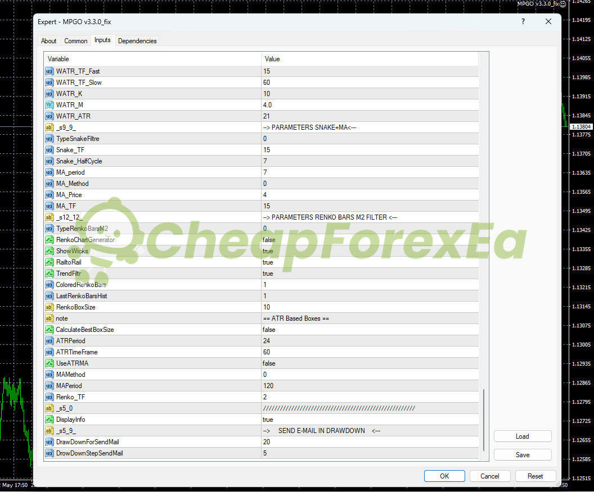Click the boolean icon beside CalculateBestBoxSize
The image size is (594, 492).
(49, 330)
